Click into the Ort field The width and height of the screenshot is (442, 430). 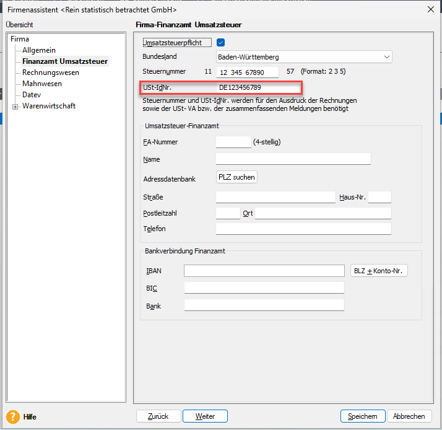point(323,213)
